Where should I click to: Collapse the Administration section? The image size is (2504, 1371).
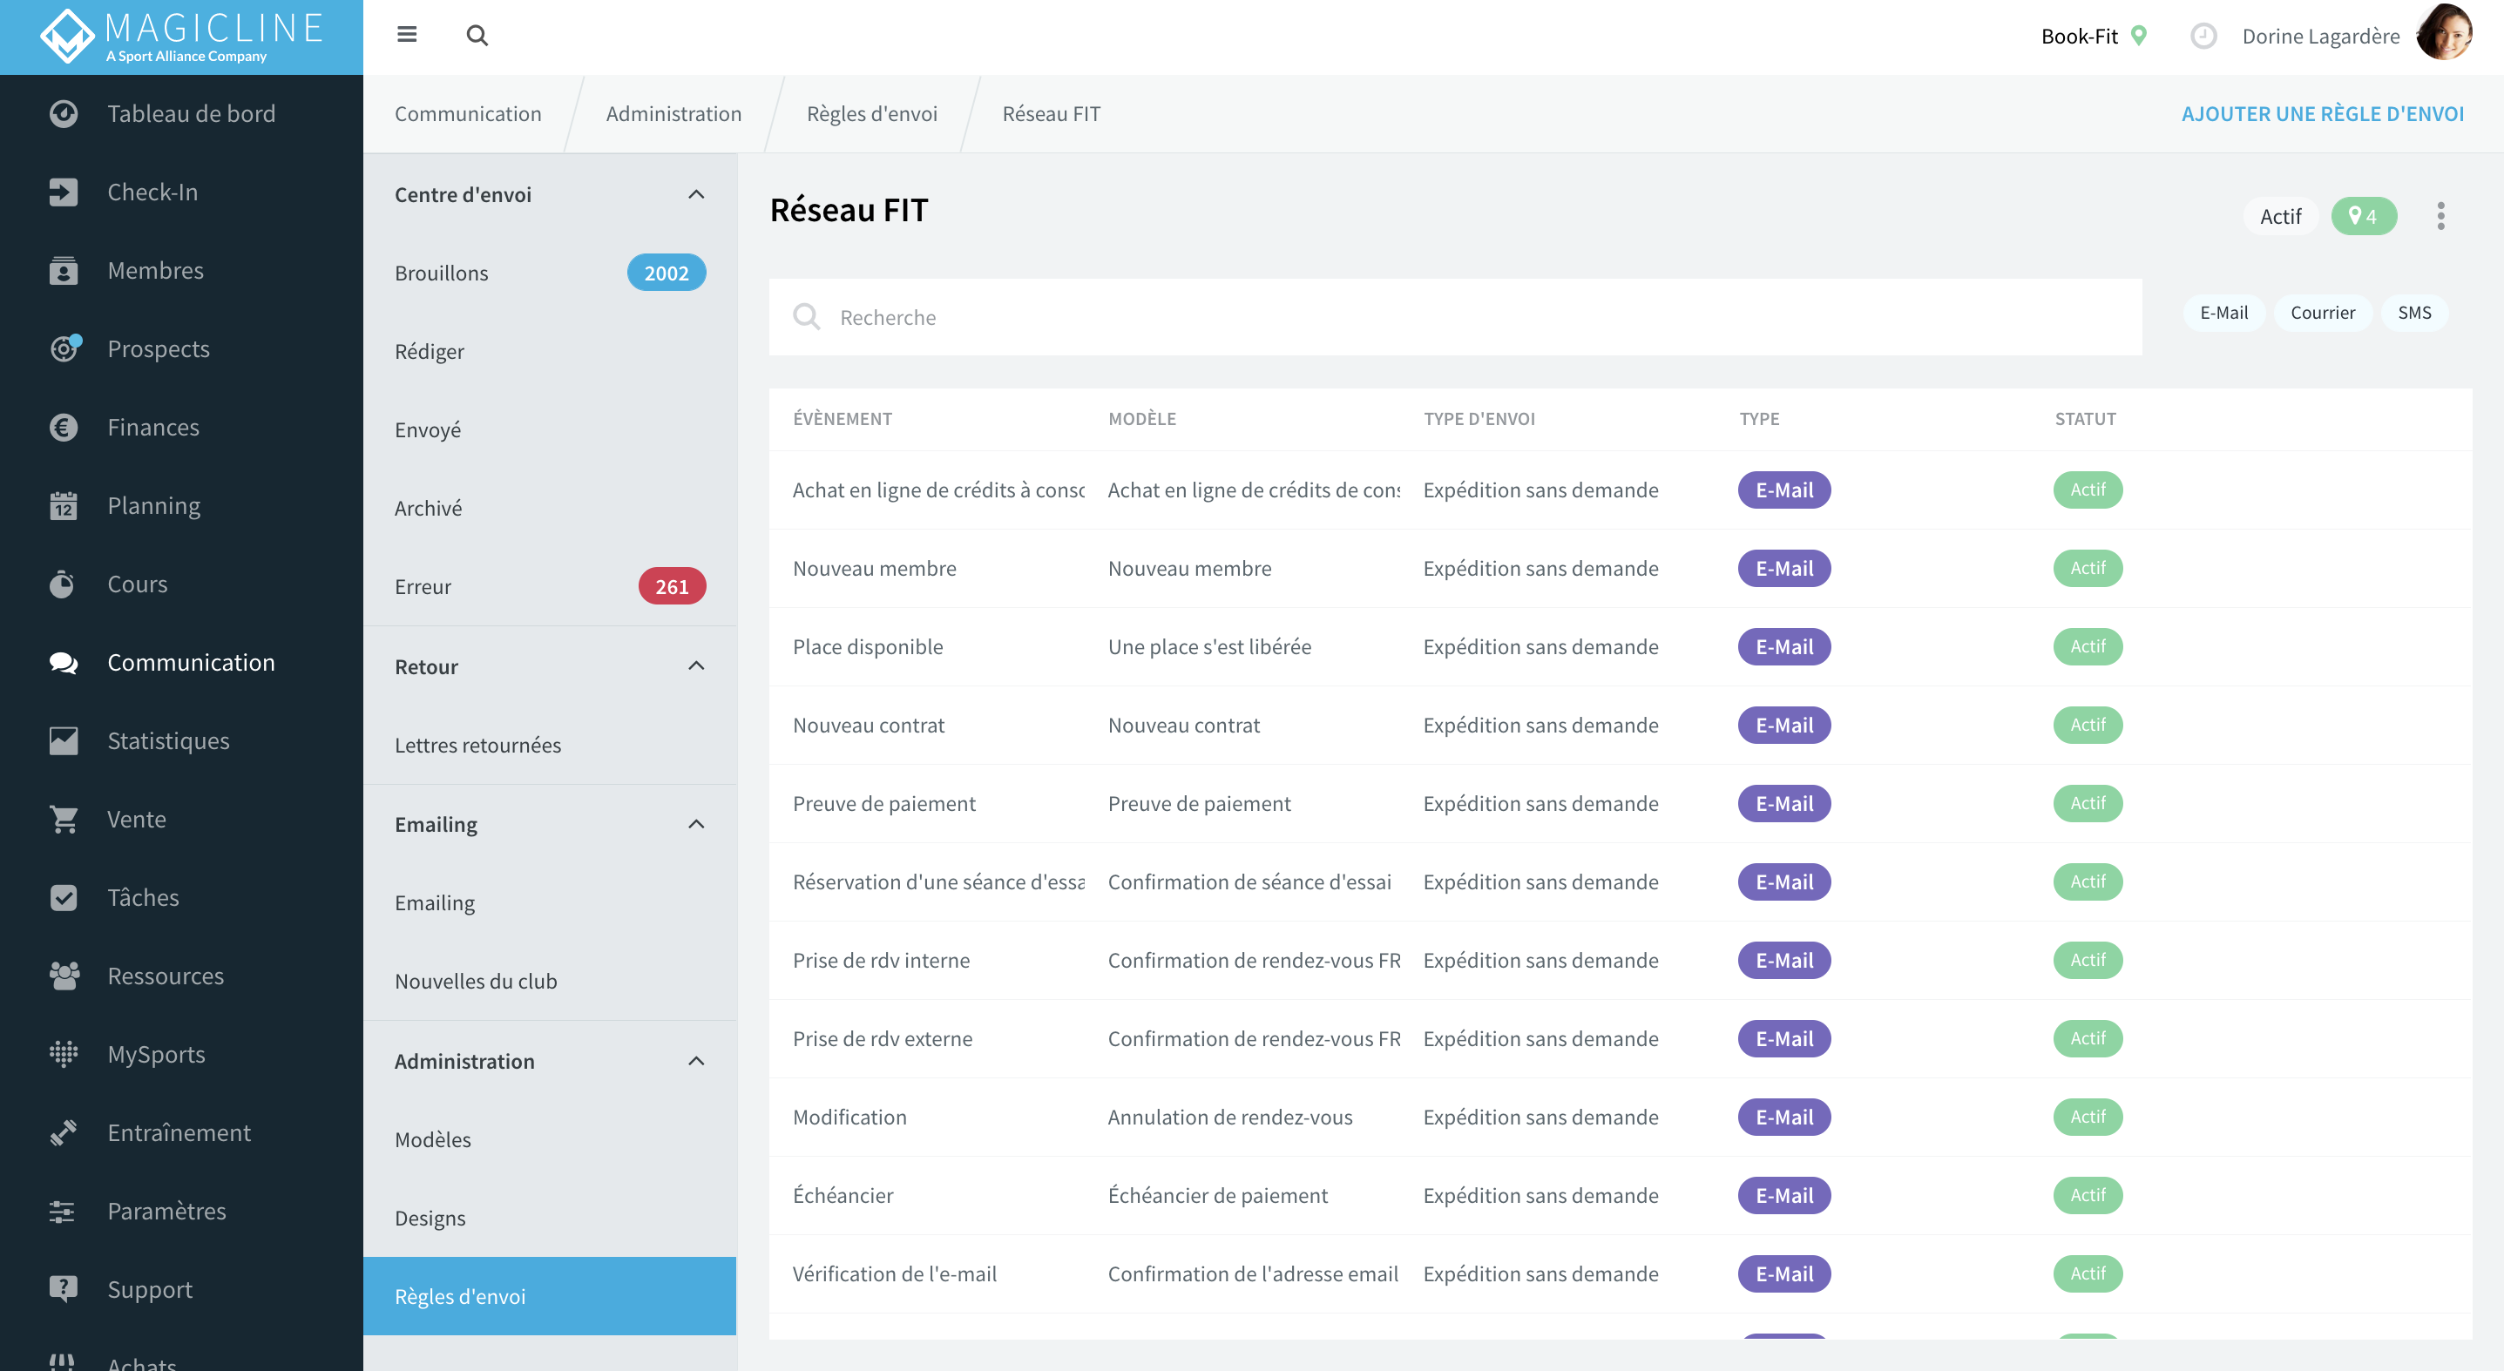click(x=696, y=1060)
